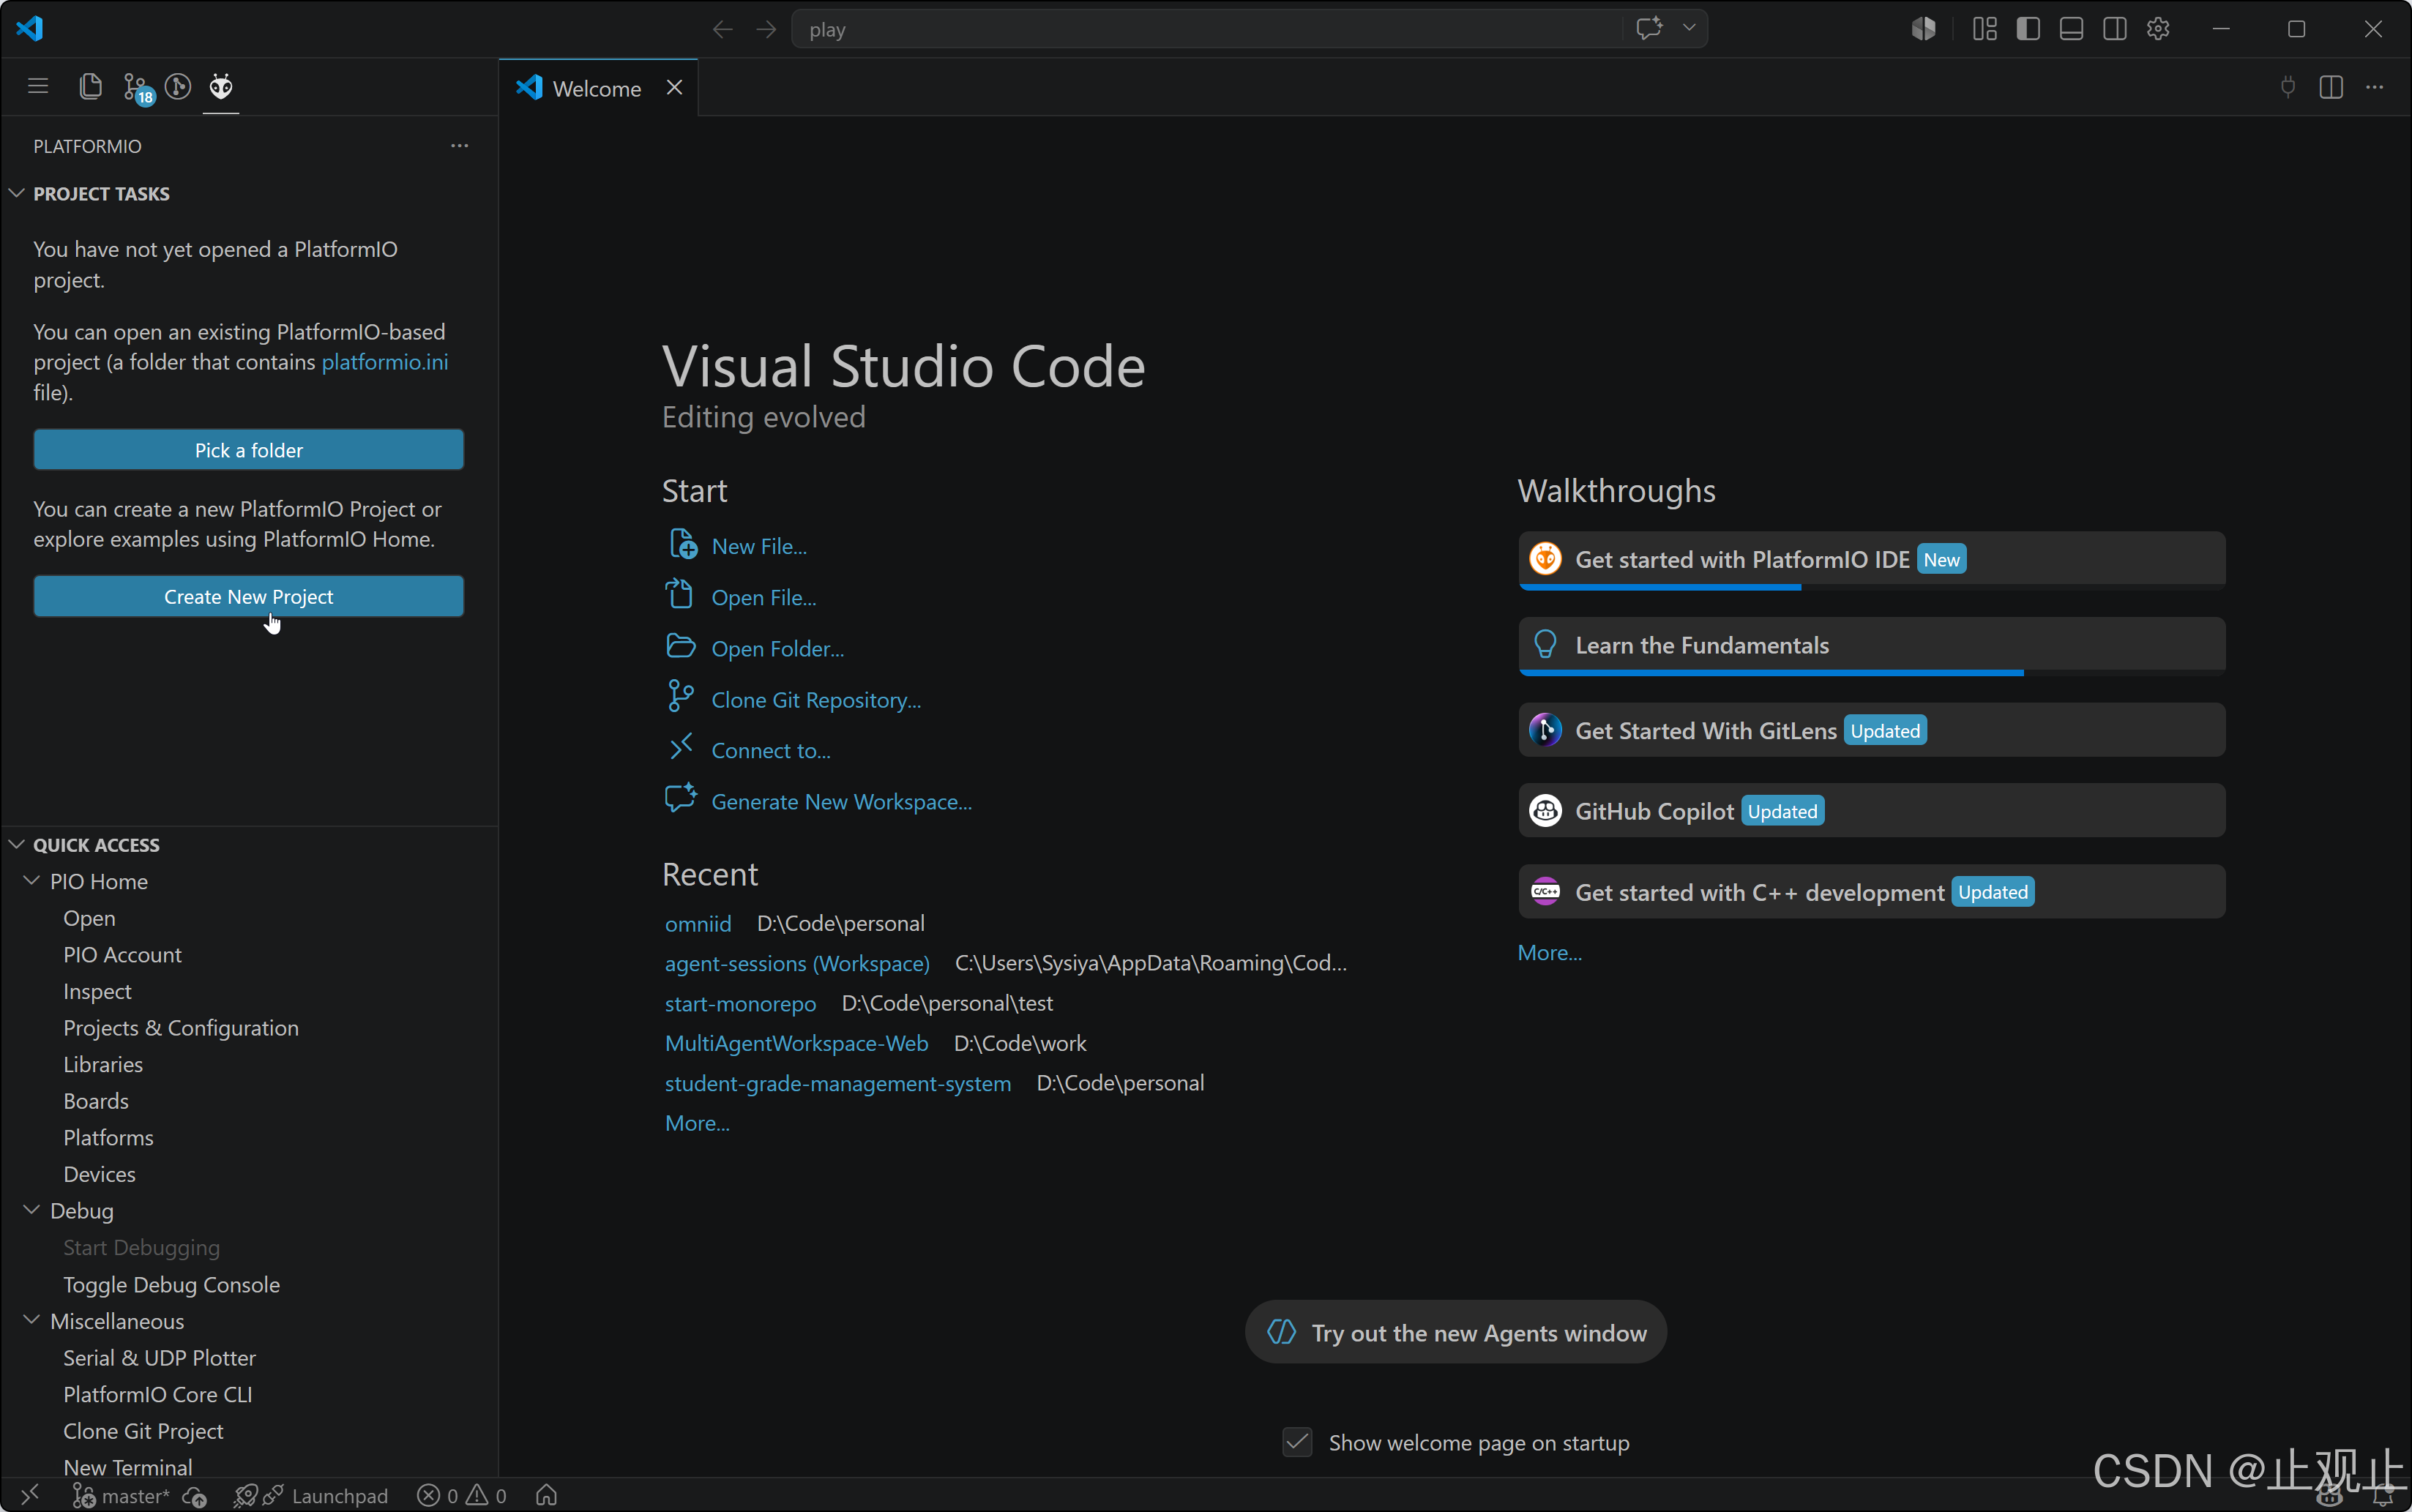Click the Create New Project button
This screenshot has width=2412, height=1512.
(249, 596)
